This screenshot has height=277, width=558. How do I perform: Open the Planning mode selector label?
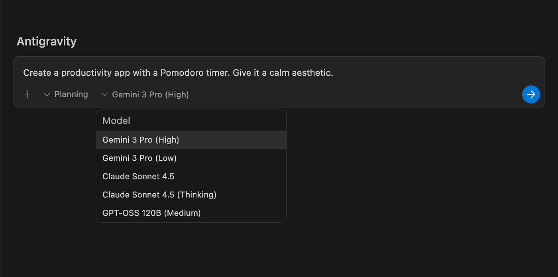click(x=71, y=94)
